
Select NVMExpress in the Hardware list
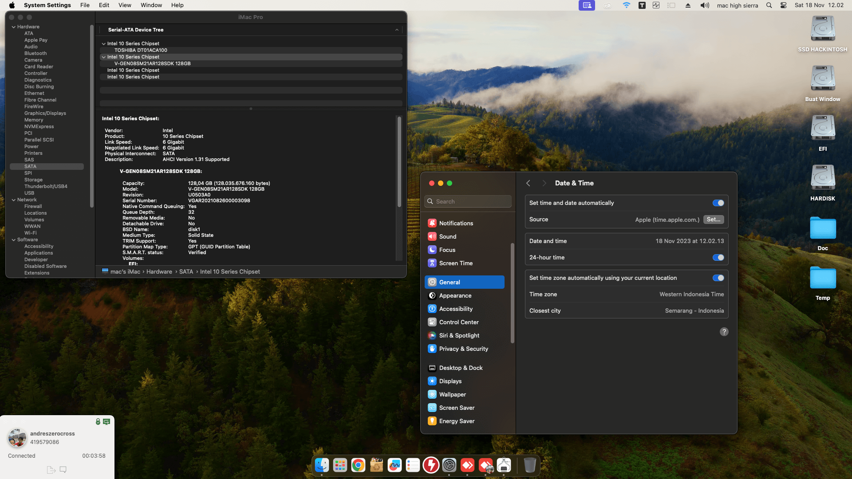pyautogui.click(x=39, y=127)
